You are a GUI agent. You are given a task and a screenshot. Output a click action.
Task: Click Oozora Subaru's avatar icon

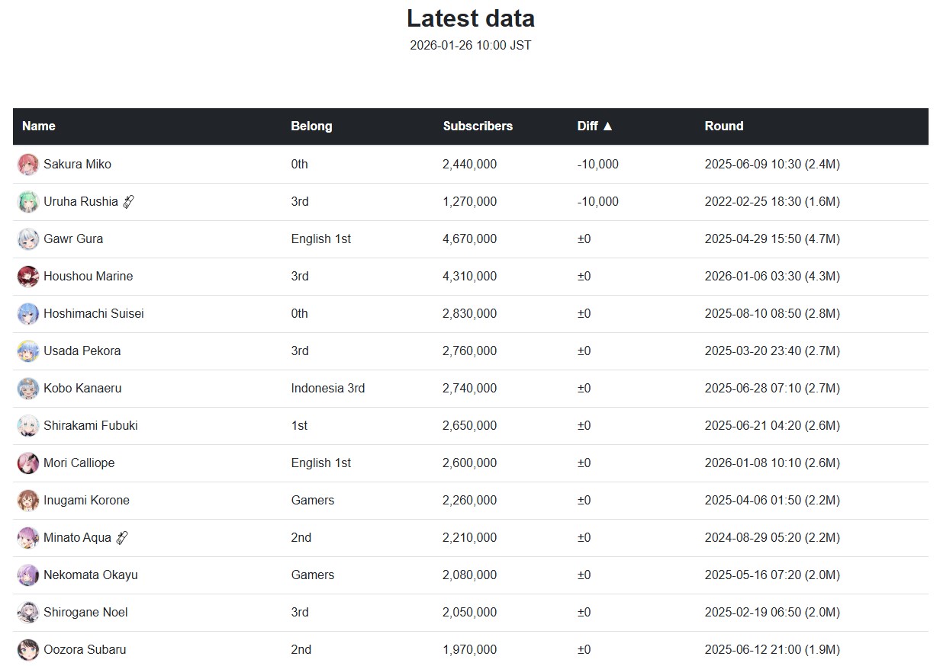tap(28, 650)
